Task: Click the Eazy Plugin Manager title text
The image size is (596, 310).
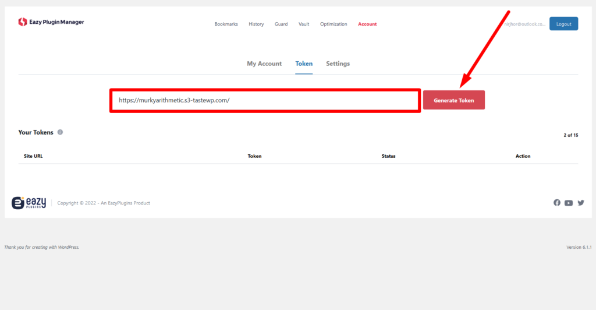Action: 56,22
